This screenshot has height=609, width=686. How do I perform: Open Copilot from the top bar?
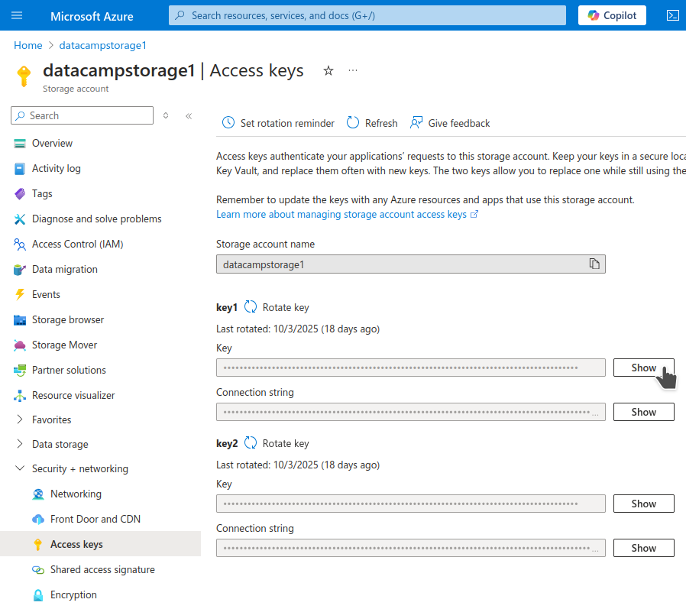[x=611, y=15]
